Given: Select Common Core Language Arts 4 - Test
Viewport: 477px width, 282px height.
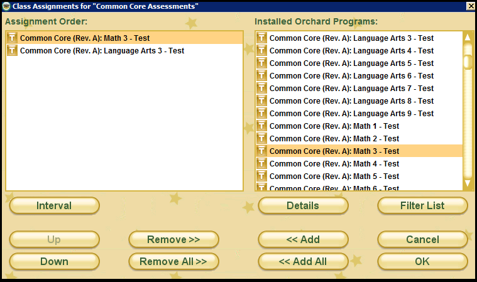Looking at the screenshot, I should tap(359, 50).
